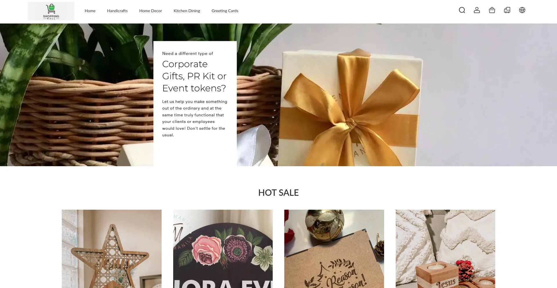Image resolution: width=557 pixels, height=288 pixels.
Task: Open the floral round sign product
Action: click(x=223, y=249)
